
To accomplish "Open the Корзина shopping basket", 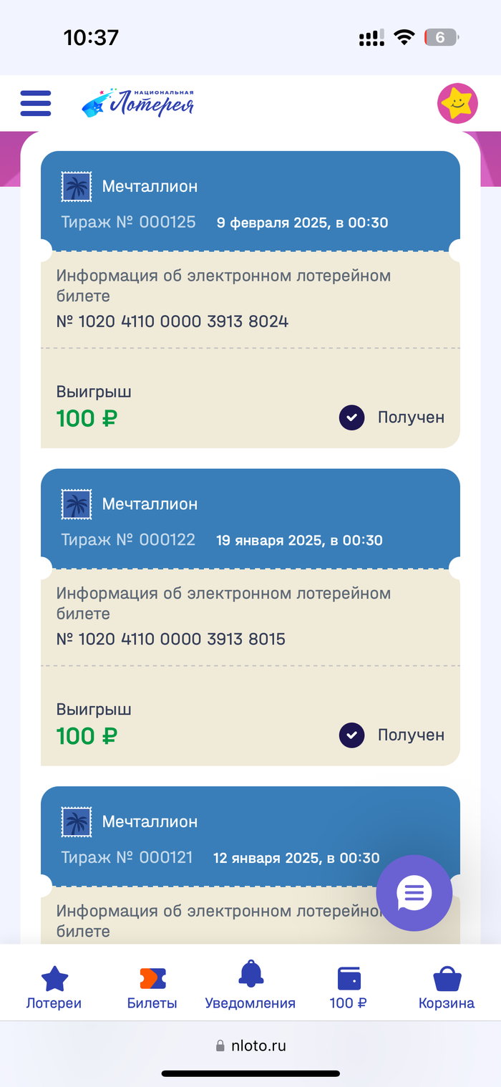I will (447, 987).
